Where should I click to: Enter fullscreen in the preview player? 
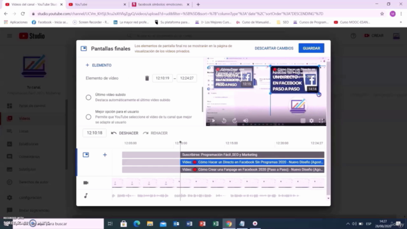321,120
